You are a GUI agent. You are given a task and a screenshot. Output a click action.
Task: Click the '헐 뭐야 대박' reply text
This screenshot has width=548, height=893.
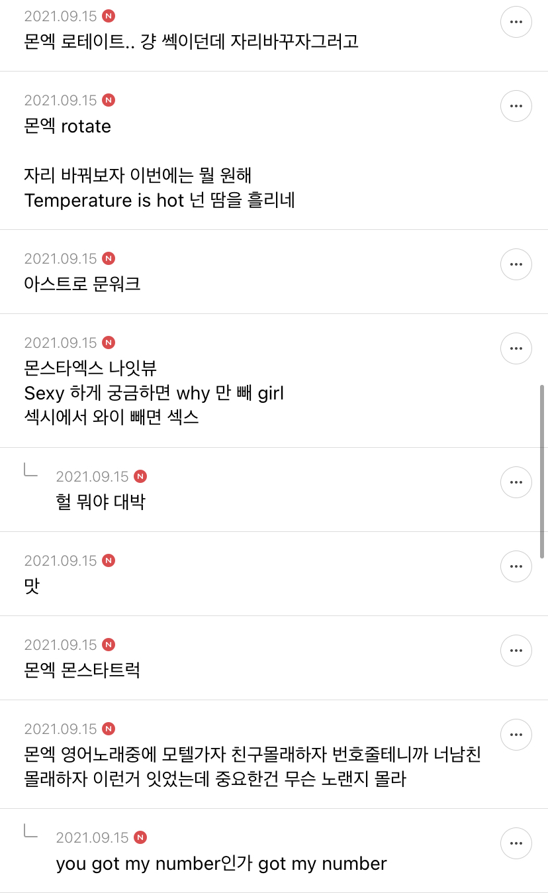tap(101, 502)
